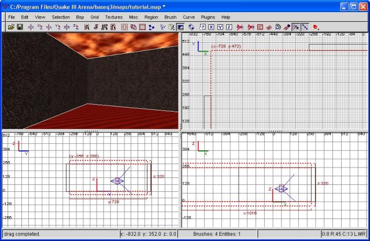370x241 pixels.
Task: Open the Selection menu
Action: click(61, 17)
